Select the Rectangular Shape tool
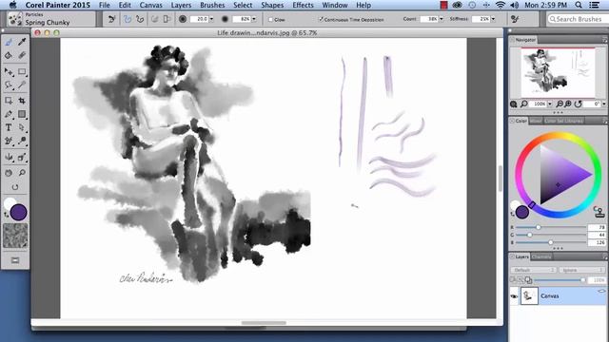 point(22,114)
